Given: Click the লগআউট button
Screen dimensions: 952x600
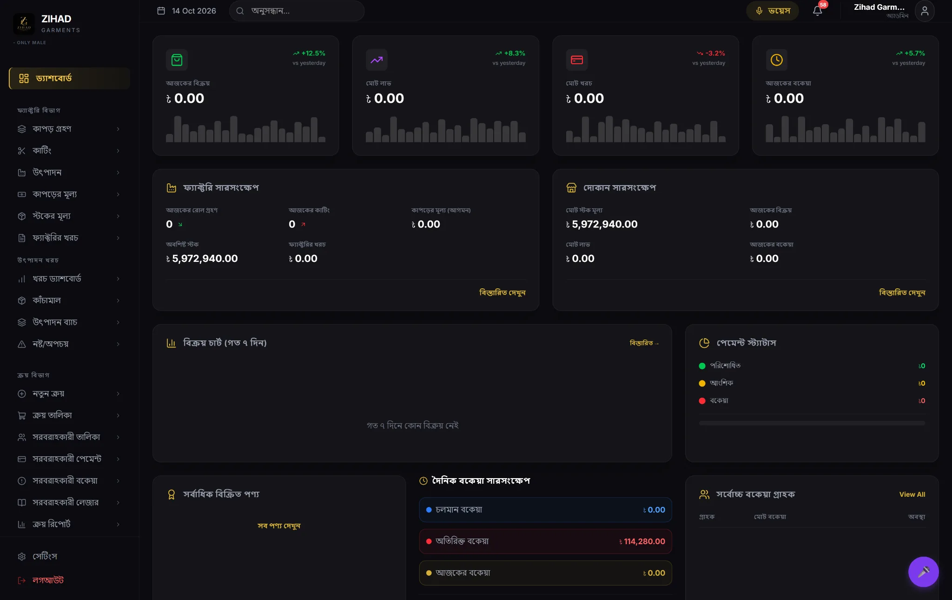Looking at the screenshot, I should pos(69,580).
